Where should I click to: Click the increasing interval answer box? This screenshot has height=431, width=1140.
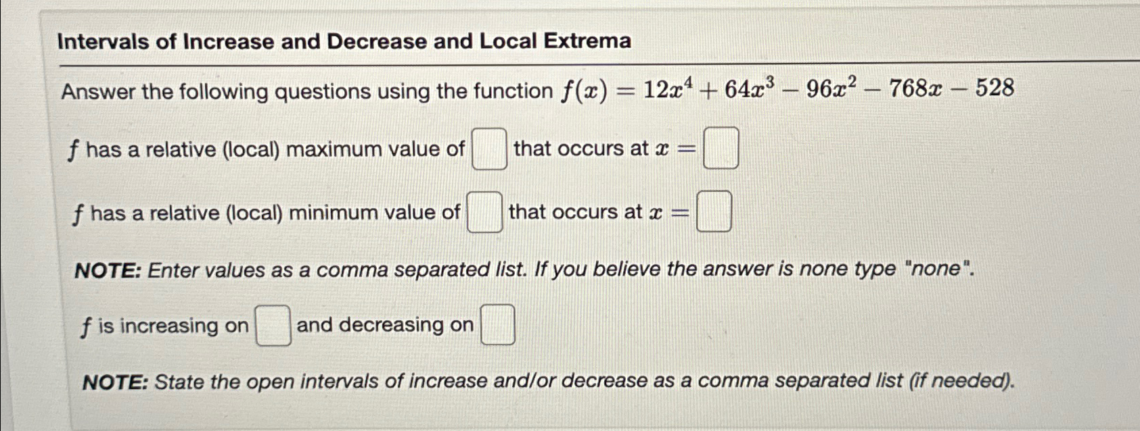(272, 326)
